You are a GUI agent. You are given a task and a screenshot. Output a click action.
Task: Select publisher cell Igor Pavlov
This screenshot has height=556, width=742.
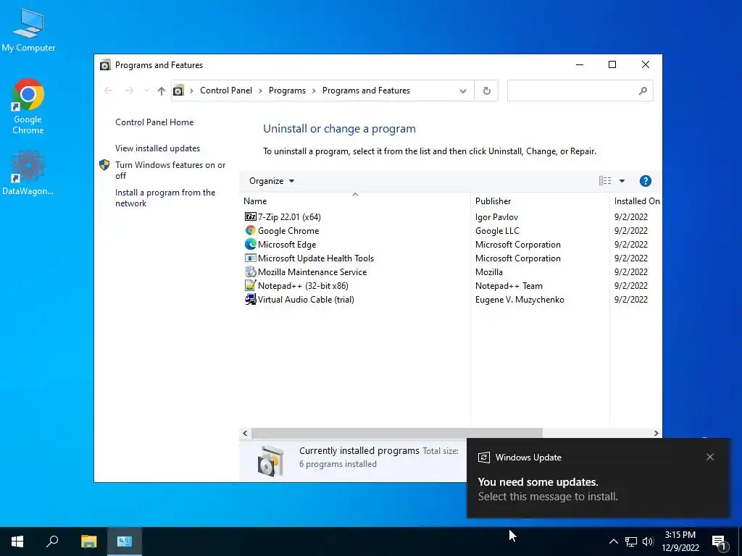click(496, 216)
